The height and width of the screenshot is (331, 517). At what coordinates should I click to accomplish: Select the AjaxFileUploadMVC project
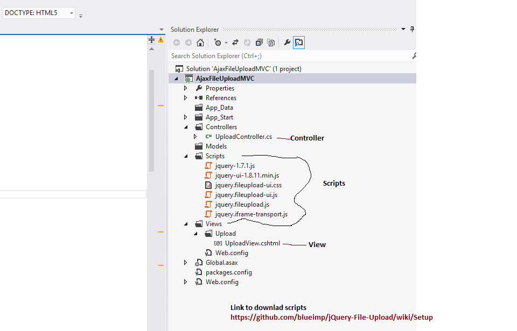pyautogui.click(x=225, y=79)
